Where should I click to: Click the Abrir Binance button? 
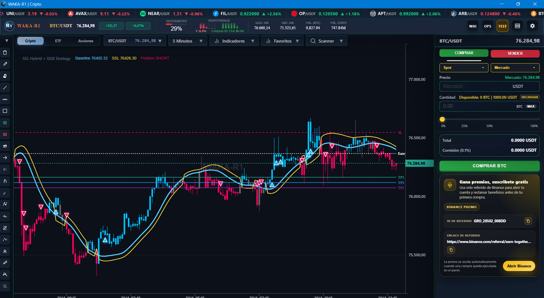point(519,266)
